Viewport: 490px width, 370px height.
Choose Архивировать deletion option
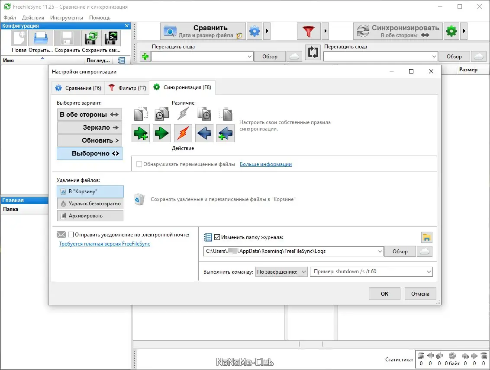(x=90, y=216)
